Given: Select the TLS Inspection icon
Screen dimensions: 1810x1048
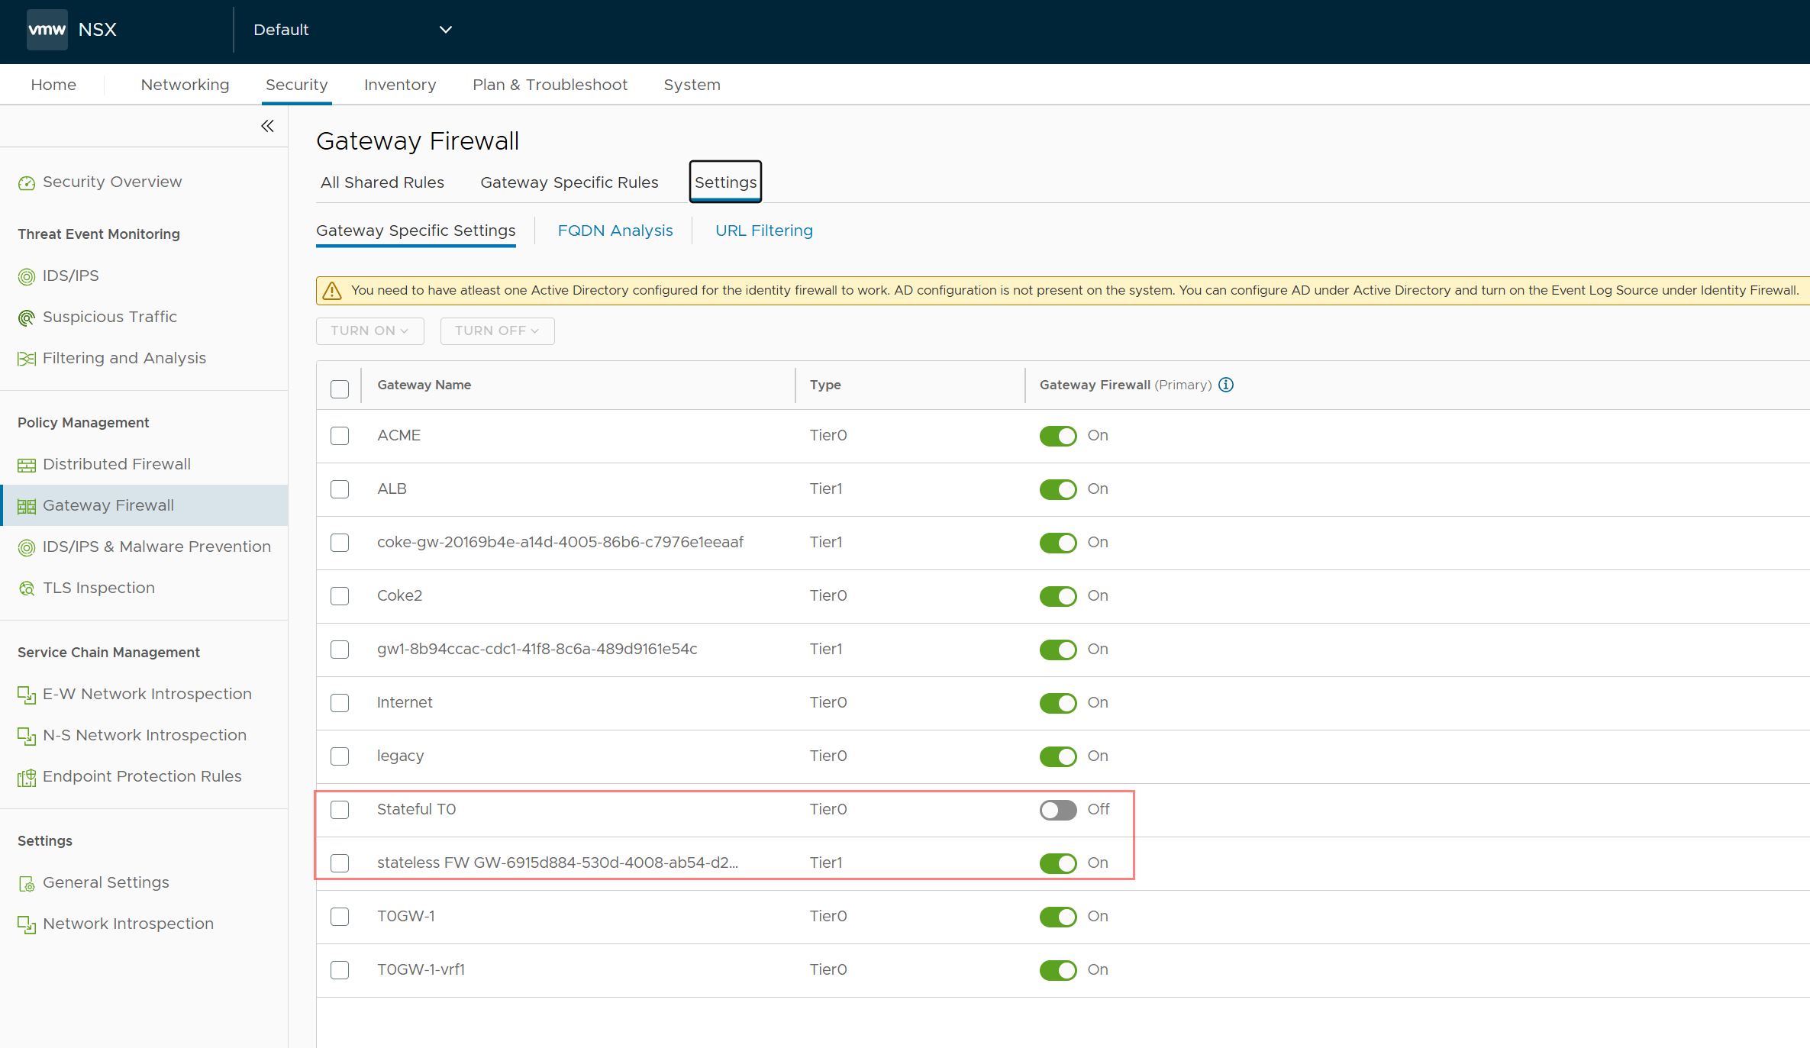Looking at the screenshot, I should tap(27, 588).
